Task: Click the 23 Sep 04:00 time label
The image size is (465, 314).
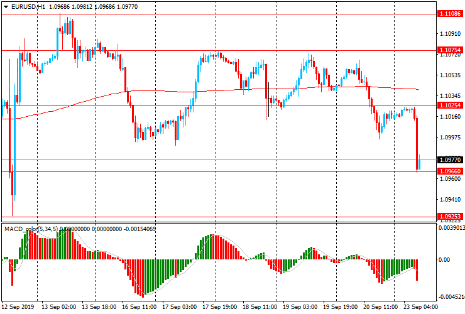Action: (x=420, y=306)
